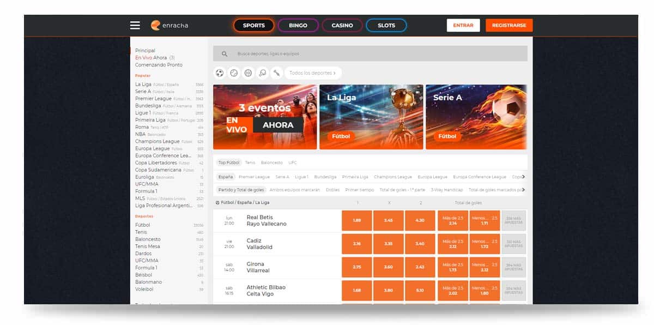Bet Villarreal win at 2.43
The height and width of the screenshot is (325, 654).
420,267
